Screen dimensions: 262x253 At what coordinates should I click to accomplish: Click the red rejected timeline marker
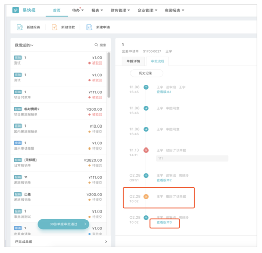coord(146,150)
